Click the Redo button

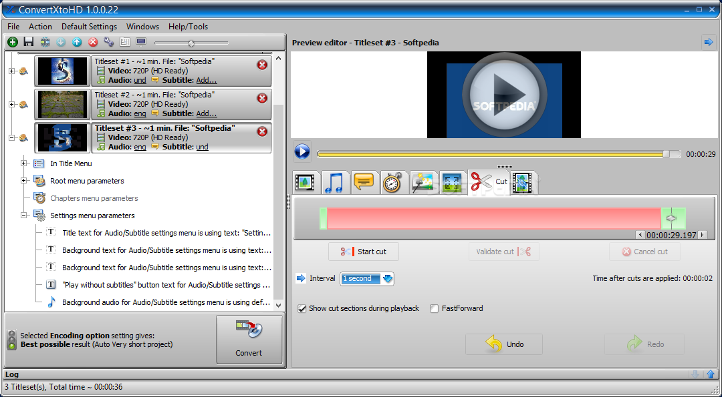[644, 344]
